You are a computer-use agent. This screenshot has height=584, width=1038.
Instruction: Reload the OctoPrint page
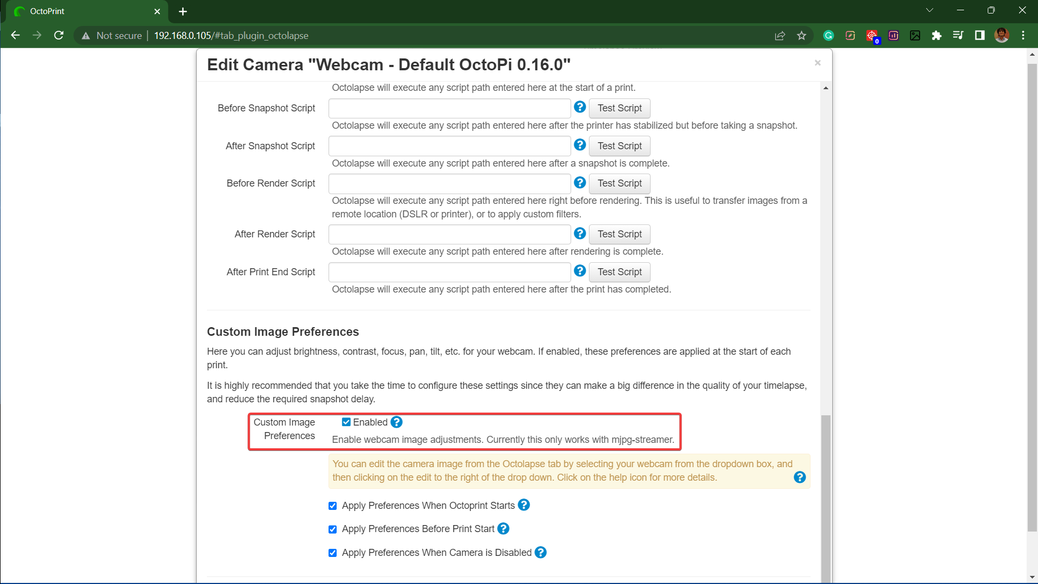(59, 36)
